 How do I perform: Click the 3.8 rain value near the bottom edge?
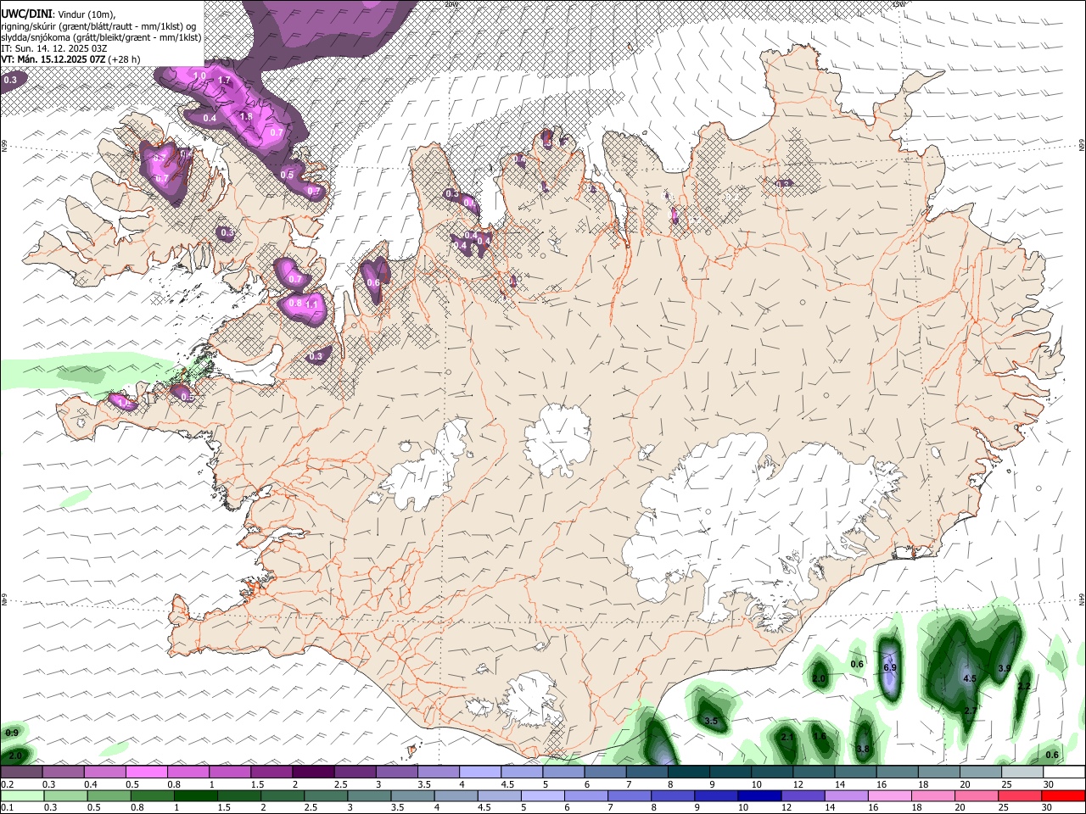click(x=863, y=749)
